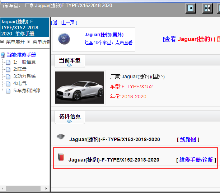Image resolution: width=220 pixels, height=193 pixels.
Task: Click the page icon beside 2:底盘
Action: pyautogui.click(x=9, y=69)
